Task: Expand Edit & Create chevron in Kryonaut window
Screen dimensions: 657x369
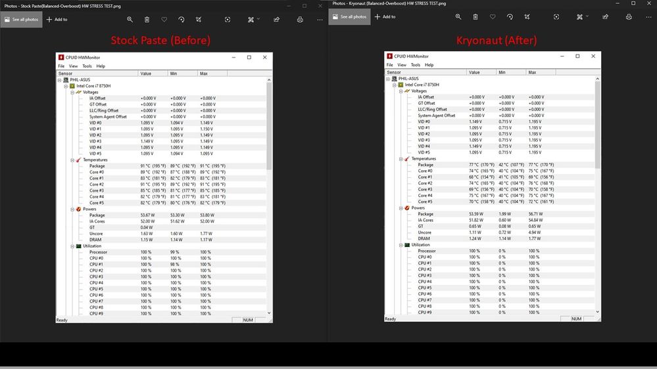Action: tap(587, 16)
